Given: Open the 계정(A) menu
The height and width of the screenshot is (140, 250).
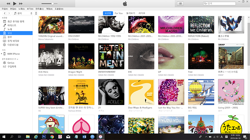Looking at the screenshot, I should coord(49,9).
